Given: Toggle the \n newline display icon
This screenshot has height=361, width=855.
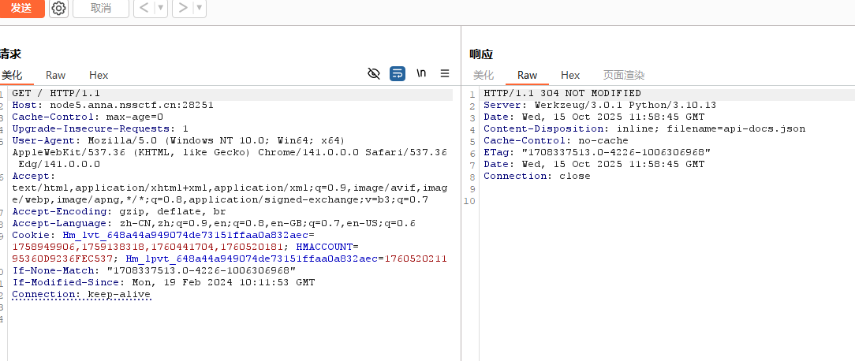Looking at the screenshot, I should [x=421, y=73].
